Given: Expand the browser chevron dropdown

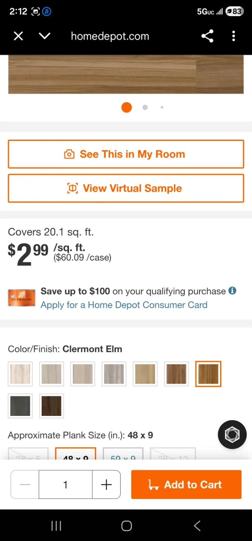Looking at the screenshot, I should (x=45, y=36).
